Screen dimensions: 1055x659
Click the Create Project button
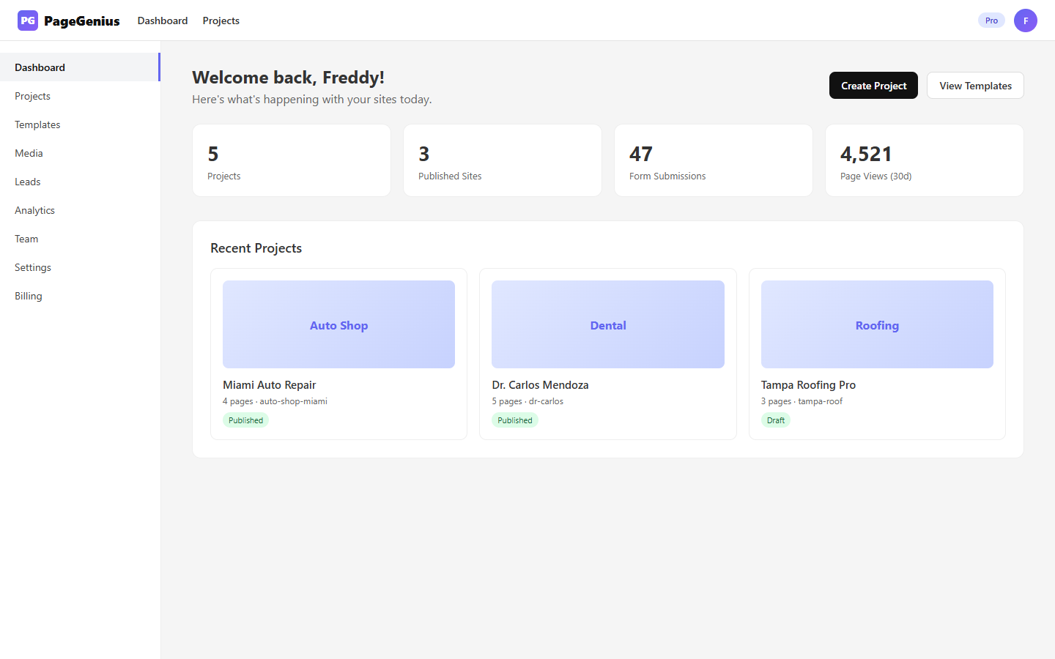click(x=873, y=86)
